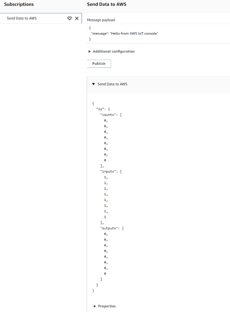The height and width of the screenshot is (312, 230).
Task: Expand Additional configuration disclosure triangle
Action: pos(89,51)
